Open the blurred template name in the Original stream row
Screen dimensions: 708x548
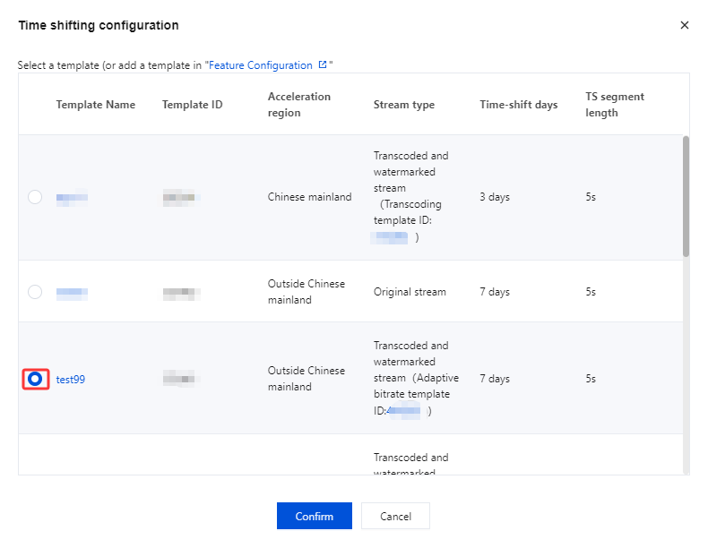(x=72, y=292)
